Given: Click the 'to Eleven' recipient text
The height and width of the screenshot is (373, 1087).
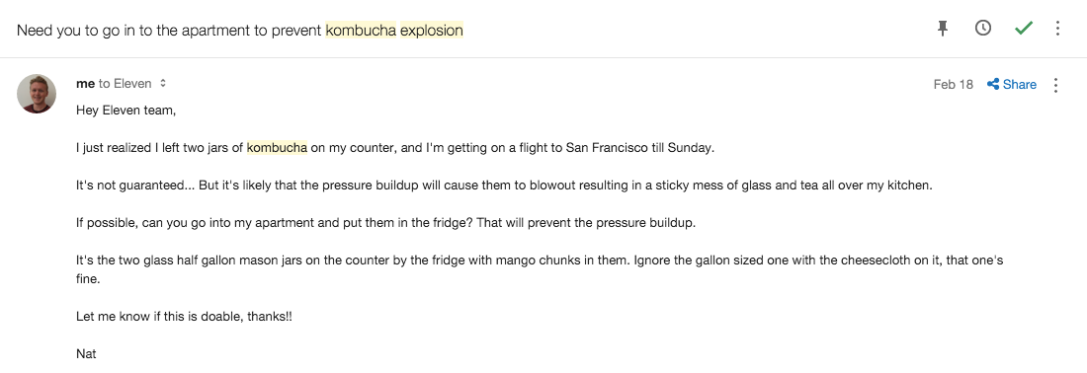Looking at the screenshot, I should click(x=125, y=84).
